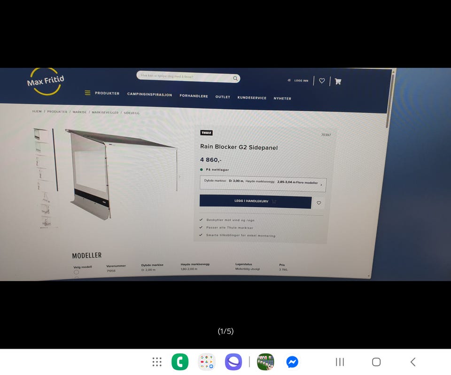Go to MARKISE breadcrumb

[x=79, y=112]
